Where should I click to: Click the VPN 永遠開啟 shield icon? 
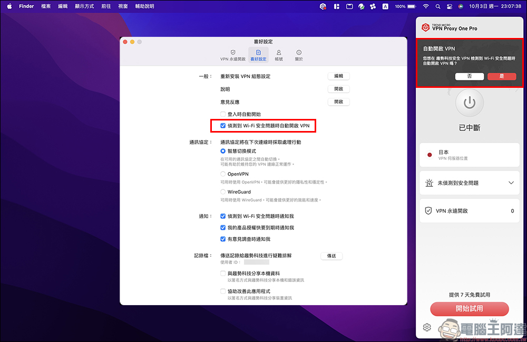tap(428, 210)
